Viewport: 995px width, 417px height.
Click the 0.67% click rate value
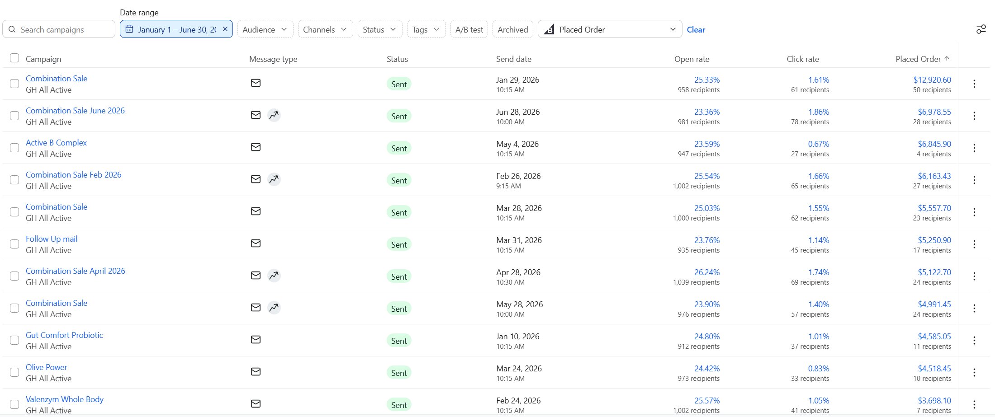click(819, 144)
